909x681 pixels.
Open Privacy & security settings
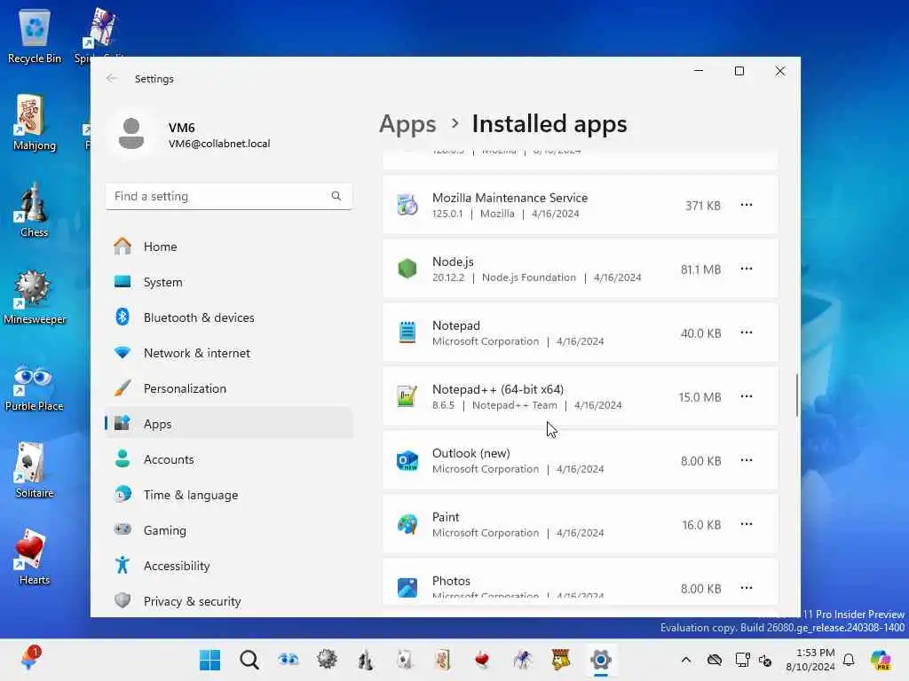[229, 601]
